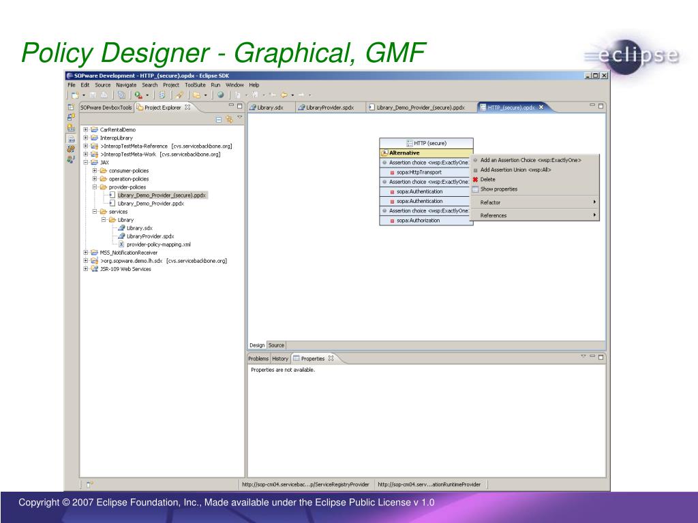
Task: Expand JSR-109 Web Services node
Action: click(86, 269)
